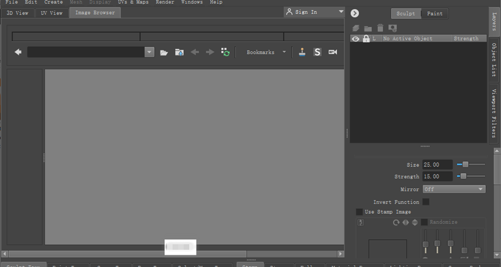The width and height of the screenshot is (501, 267).
Task: Open the Windows menu
Action: (x=192, y=2)
